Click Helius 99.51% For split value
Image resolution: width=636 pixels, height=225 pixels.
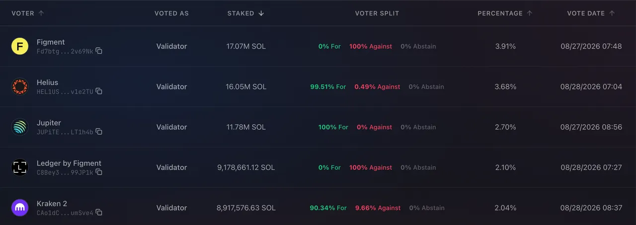tap(328, 86)
